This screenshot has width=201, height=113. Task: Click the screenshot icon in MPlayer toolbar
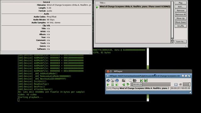[x=123, y=80]
